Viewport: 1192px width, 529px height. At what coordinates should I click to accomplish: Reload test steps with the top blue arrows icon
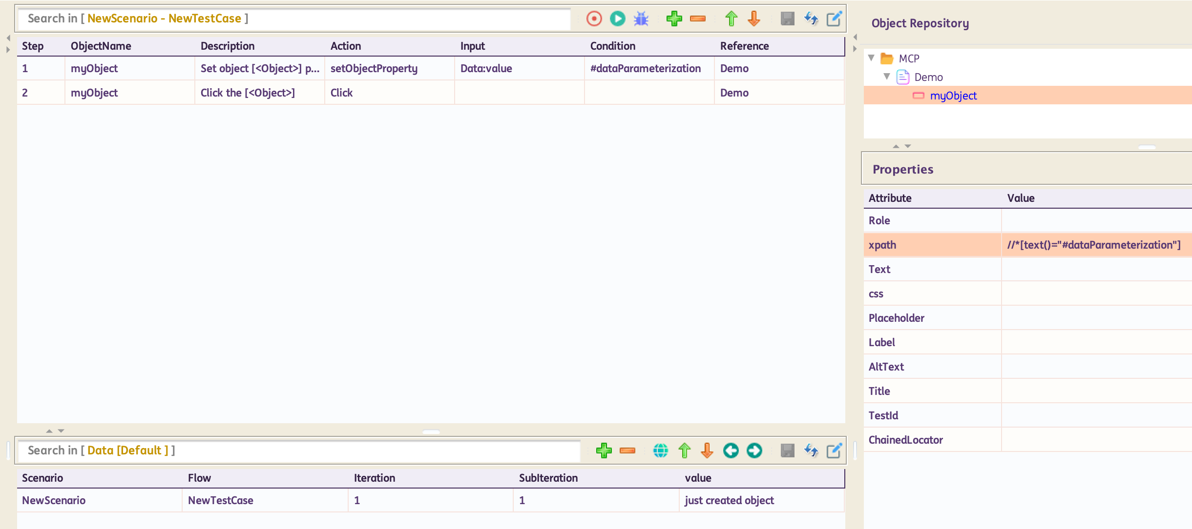coord(811,19)
